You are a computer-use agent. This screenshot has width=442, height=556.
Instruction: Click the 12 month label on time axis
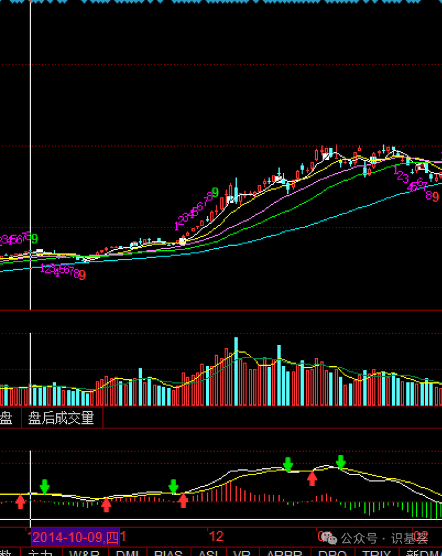216,536
